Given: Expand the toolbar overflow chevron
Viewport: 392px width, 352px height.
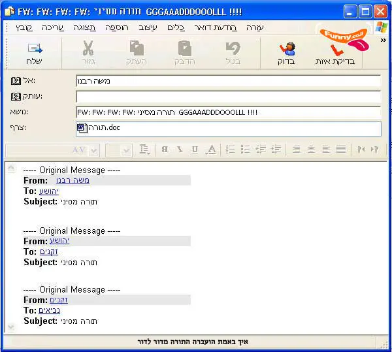Looking at the screenshot, I should point(382,40).
